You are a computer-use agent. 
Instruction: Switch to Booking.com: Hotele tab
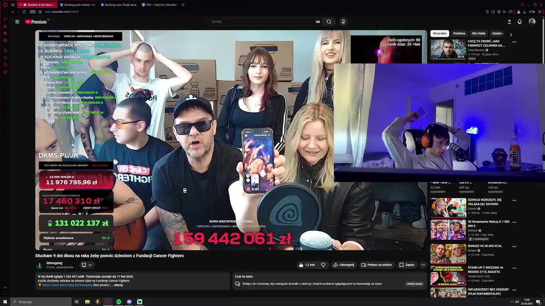(x=78, y=5)
